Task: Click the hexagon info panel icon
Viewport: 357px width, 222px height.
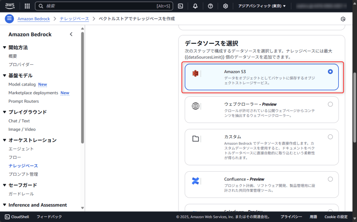Action: [x=343, y=19]
